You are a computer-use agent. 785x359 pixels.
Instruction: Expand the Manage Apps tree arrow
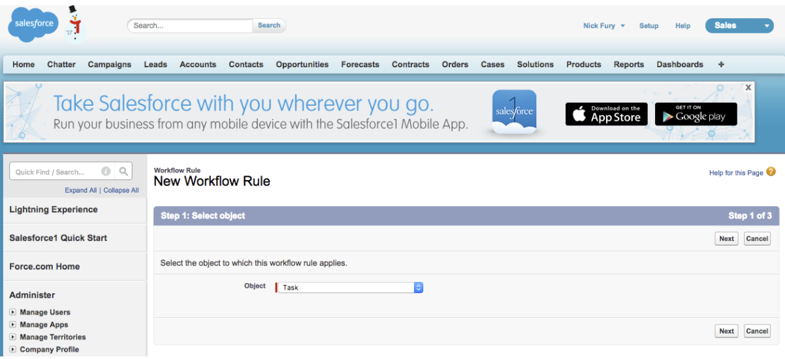[x=12, y=324]
